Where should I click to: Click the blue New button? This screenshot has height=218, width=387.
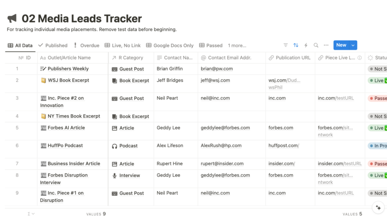tap(341, 45)
